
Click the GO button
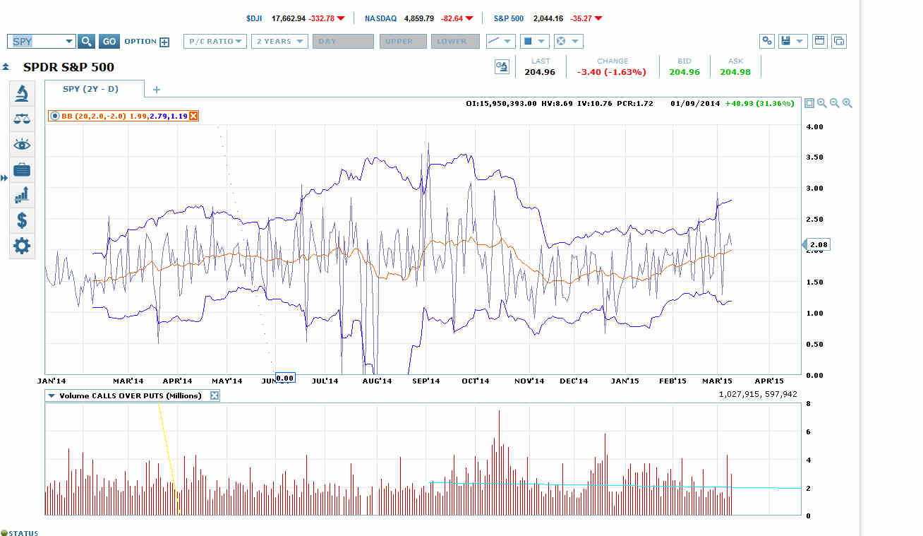click(x=109, y=42)
